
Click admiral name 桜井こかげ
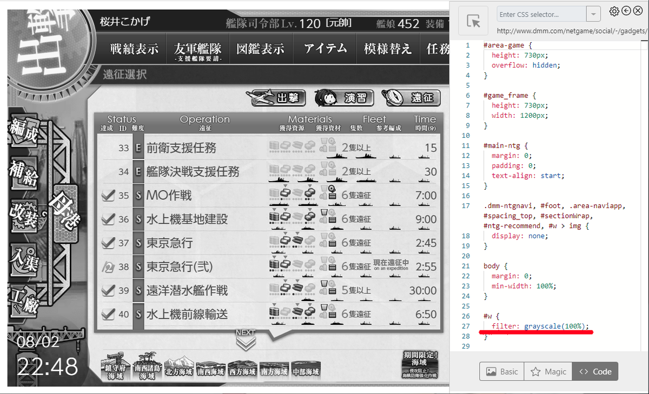coord(125,22)
